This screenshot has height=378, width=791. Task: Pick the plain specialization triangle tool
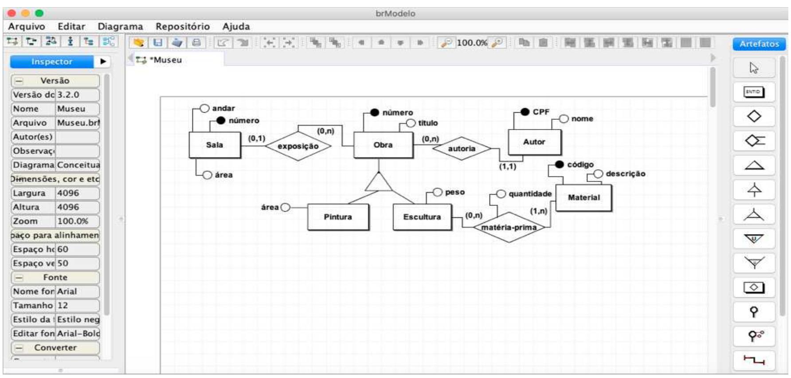click(754, 165)
